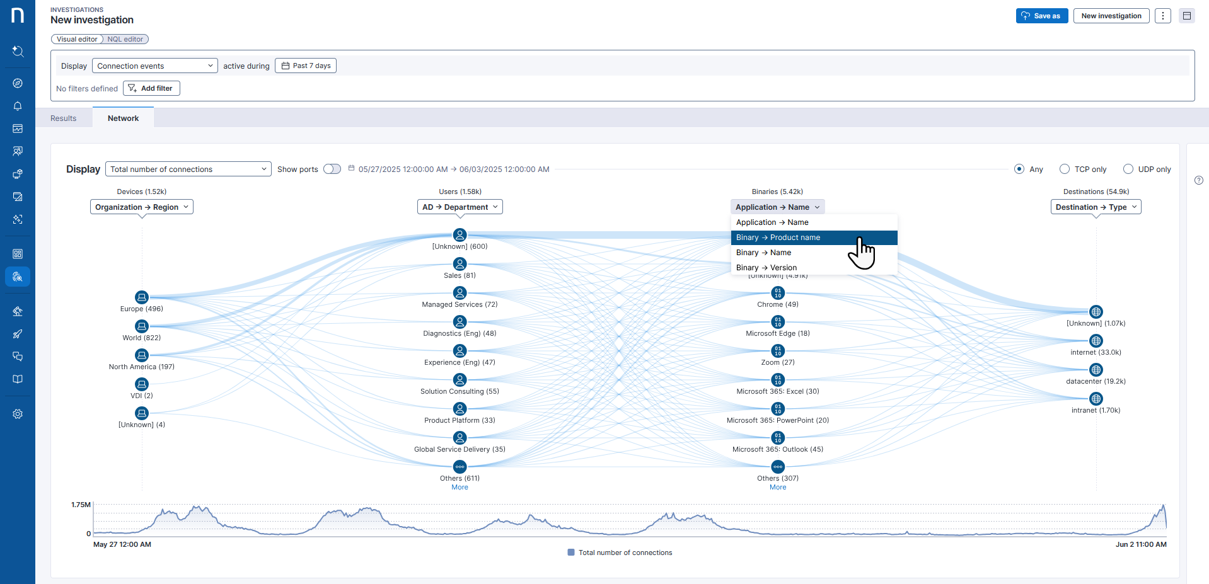This screenshot has height=584, width=1209.
Task: Switch to the Results tab
Action: tap(64, 118)
